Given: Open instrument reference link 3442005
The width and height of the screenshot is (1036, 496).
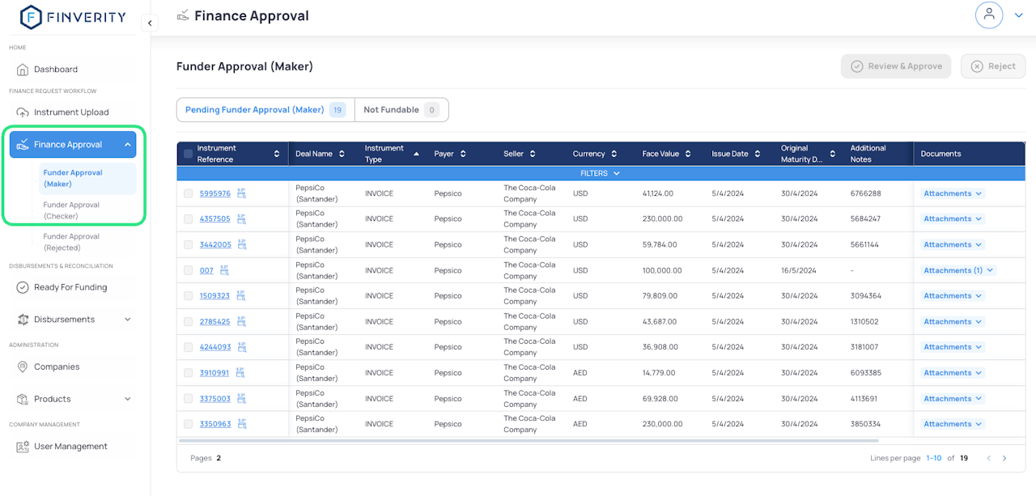Looking at the screenshot, I should point(215,245).
